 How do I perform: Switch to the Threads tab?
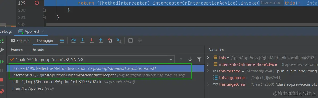pos(37,50)
